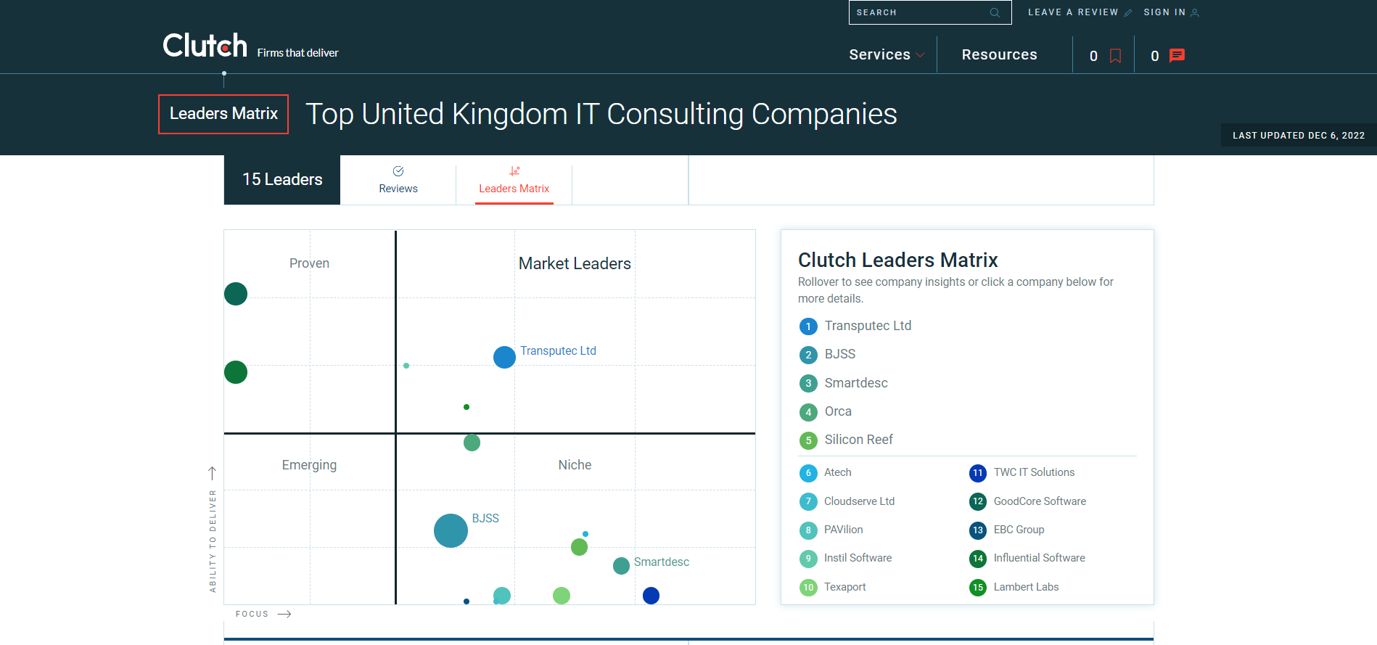Click the Transputec Ltd bubble in matrix

504,357
